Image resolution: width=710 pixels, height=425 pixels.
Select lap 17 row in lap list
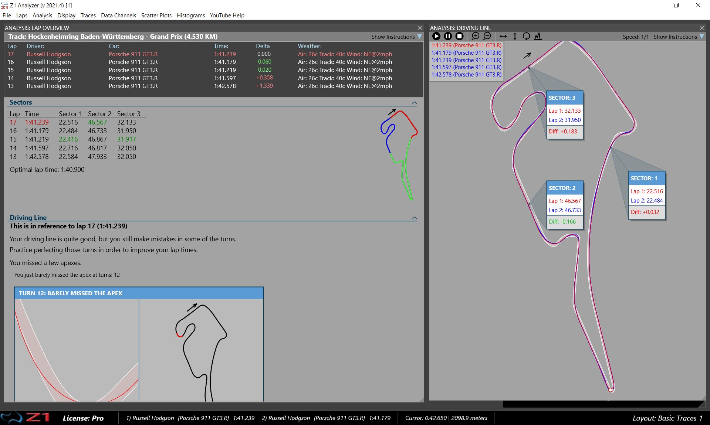(x=213, y=54)
